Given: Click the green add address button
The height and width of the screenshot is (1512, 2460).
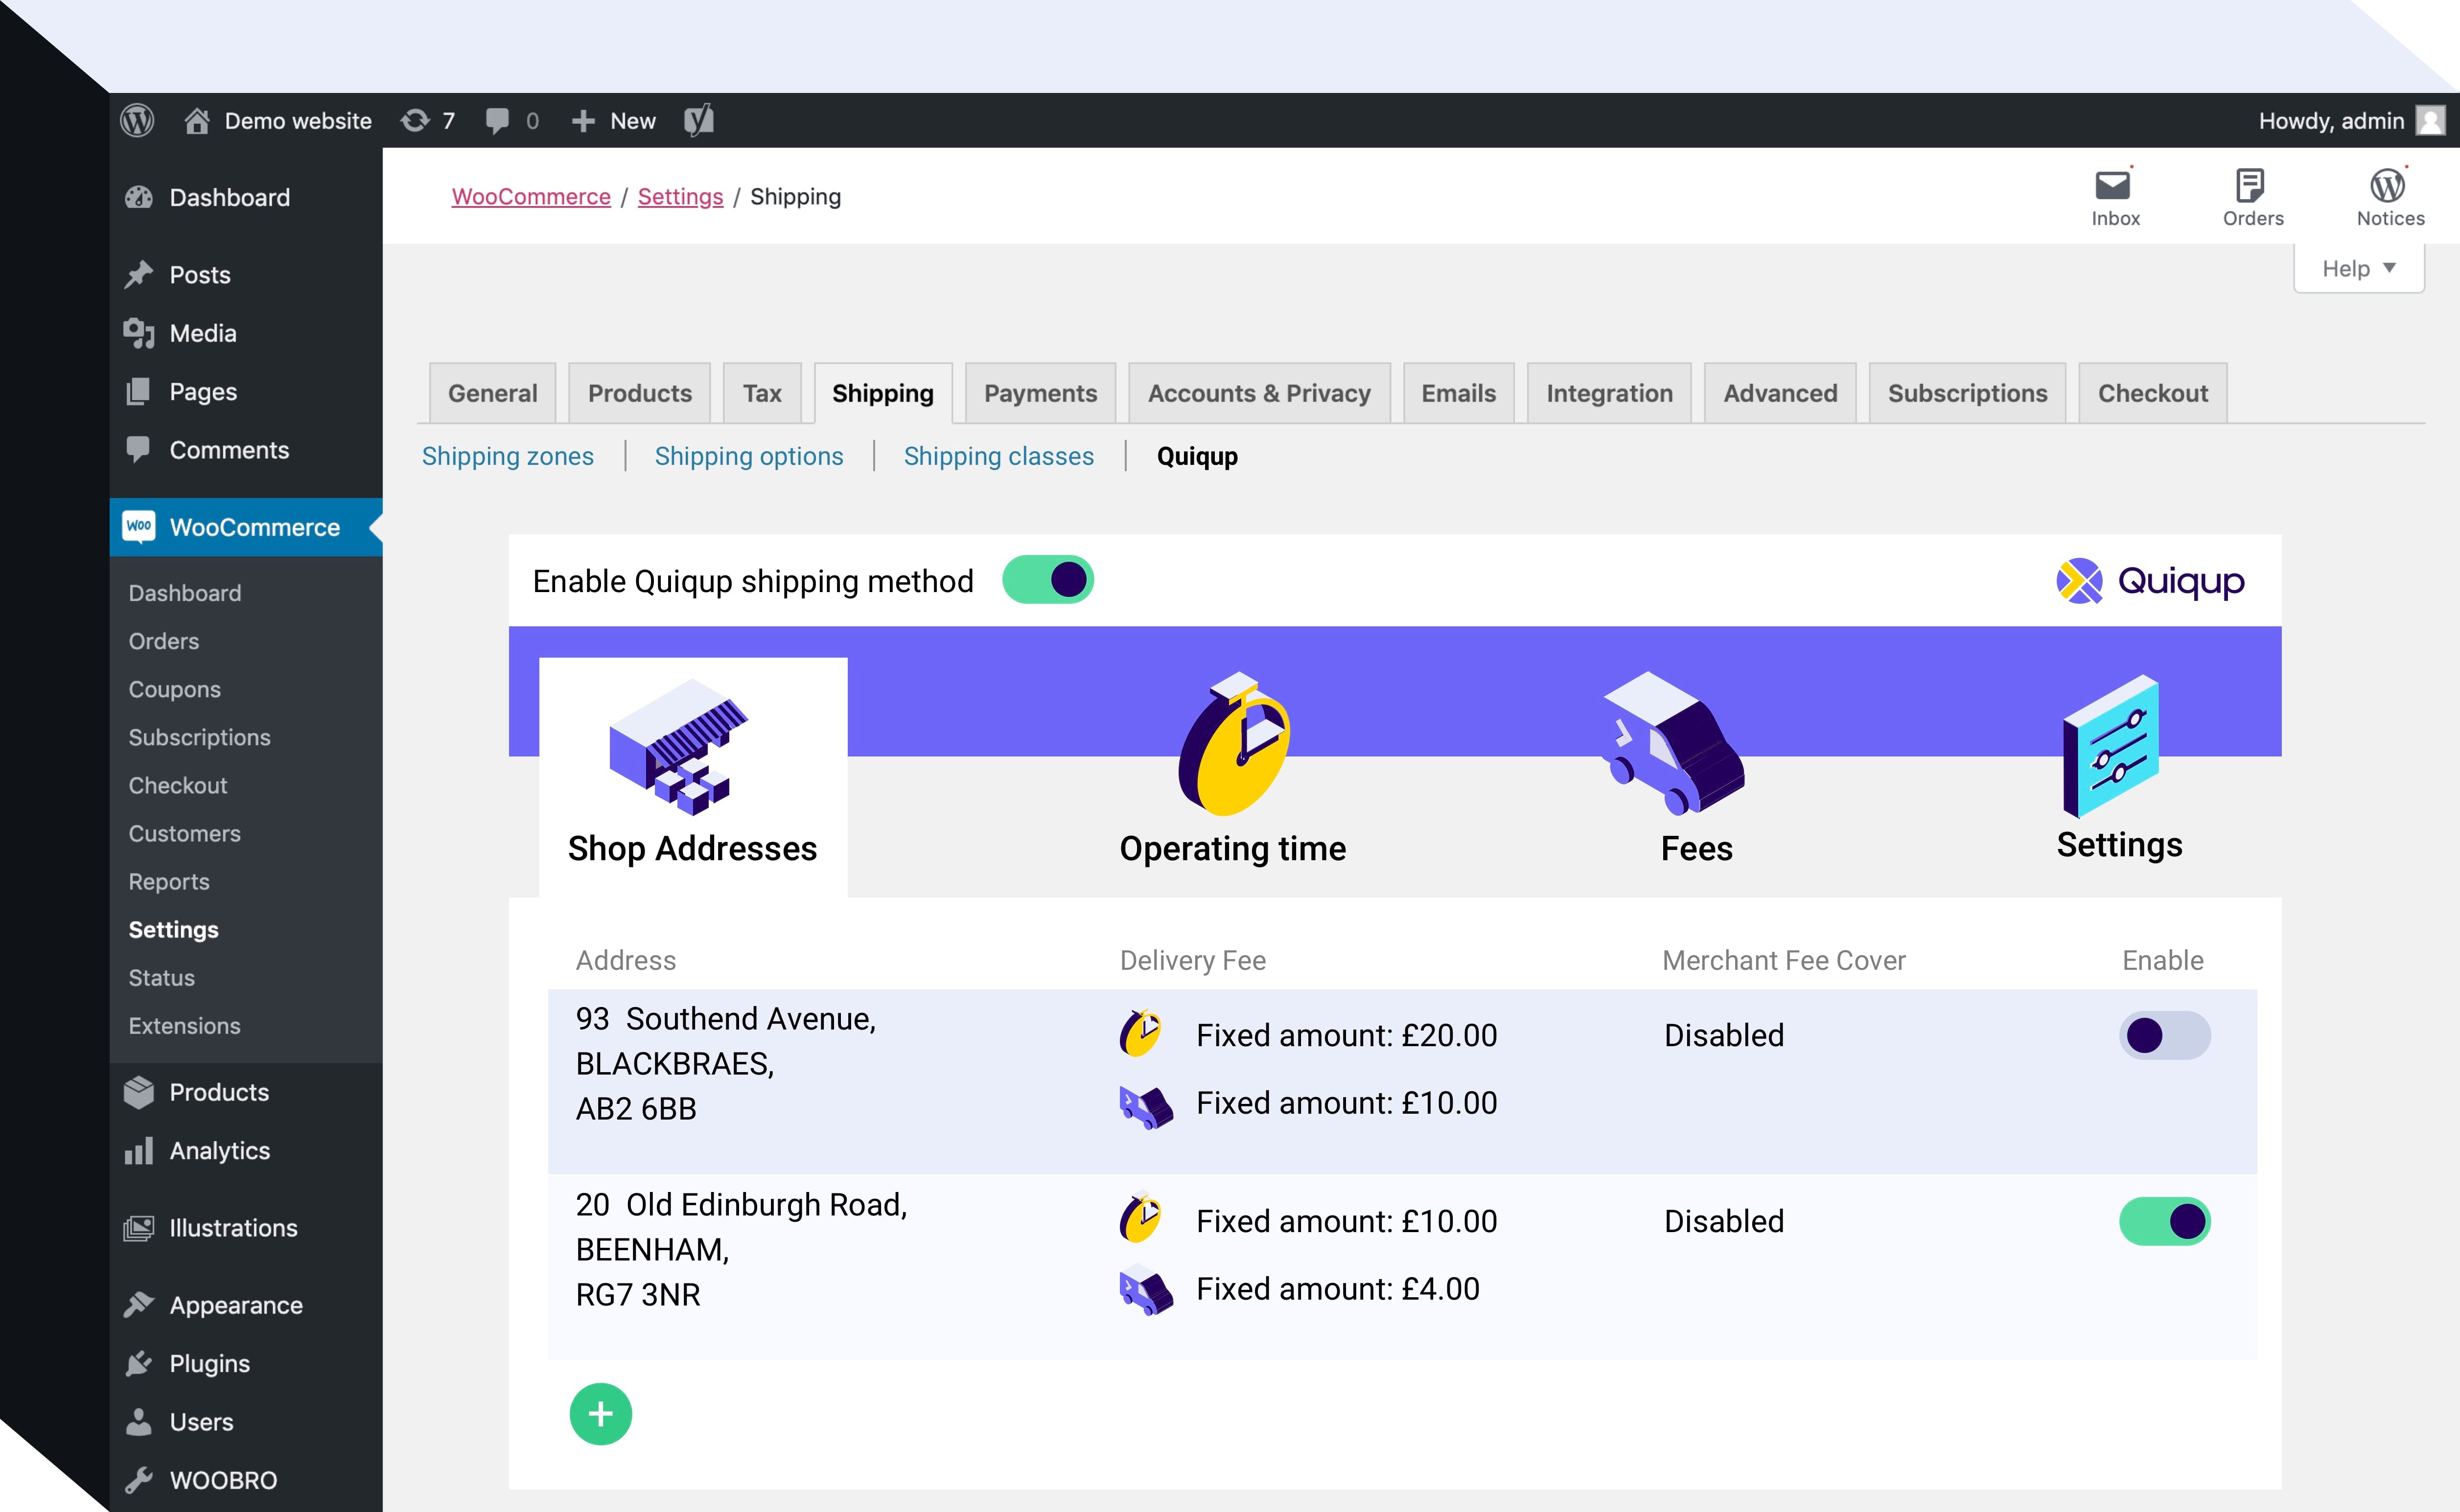Looking at the screenshot, I should pos(601,1414).
